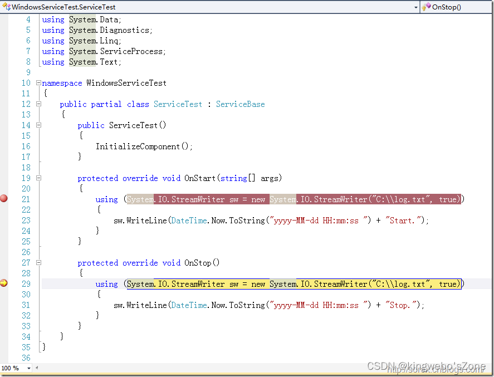Screen dimensions: 494x377
Task: Click line number 12 to select the line
Action: [26, 104]
